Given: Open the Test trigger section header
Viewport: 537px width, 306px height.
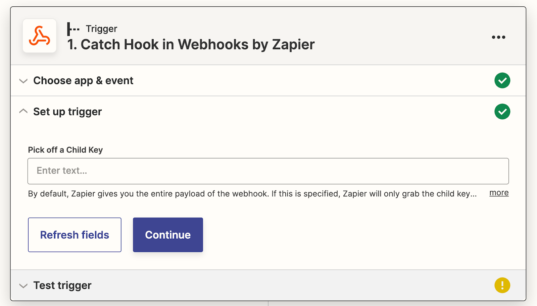Looking at the screenshot, I should pos(62,286).
